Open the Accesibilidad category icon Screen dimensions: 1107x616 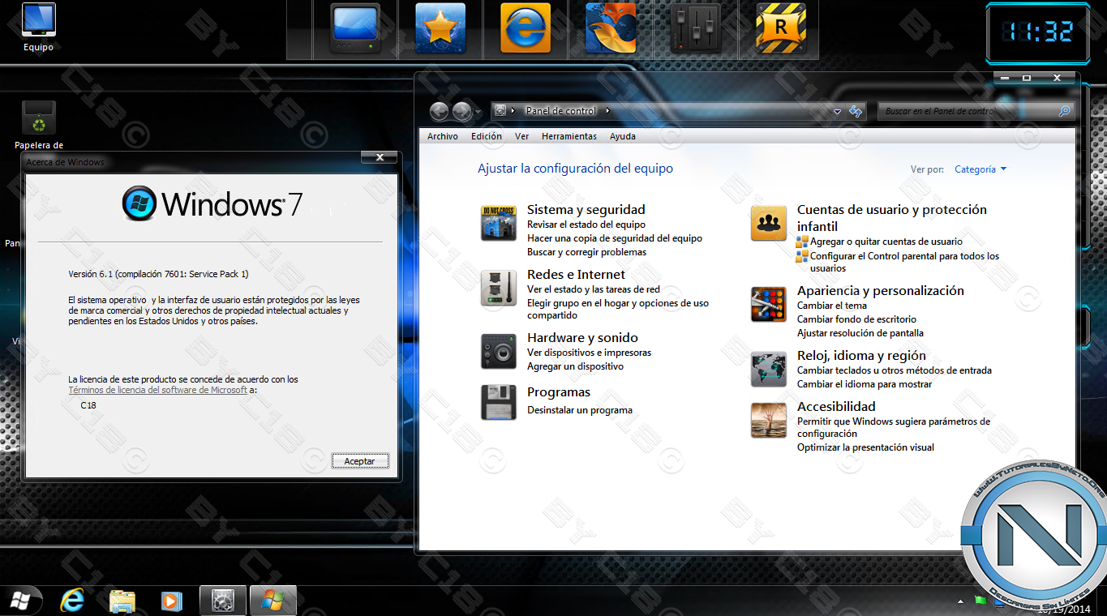[x=769, y=420]
